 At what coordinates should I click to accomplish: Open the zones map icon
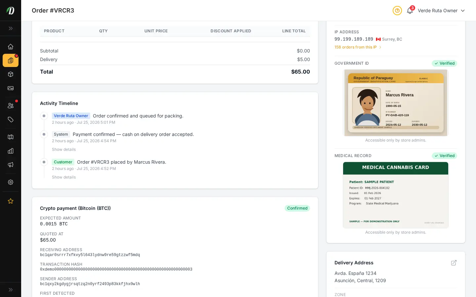[x=11, y=137]
